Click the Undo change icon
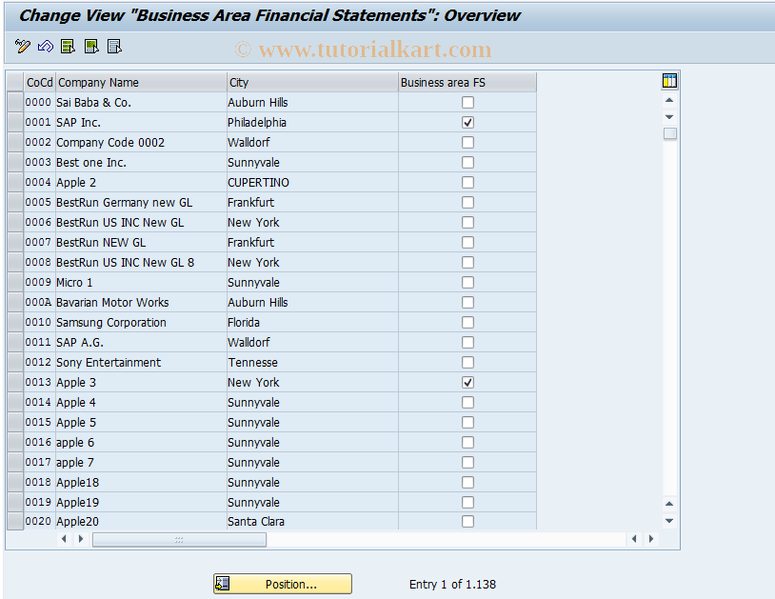Viewport: 775px width, 599px height. [x=46, y=47]
